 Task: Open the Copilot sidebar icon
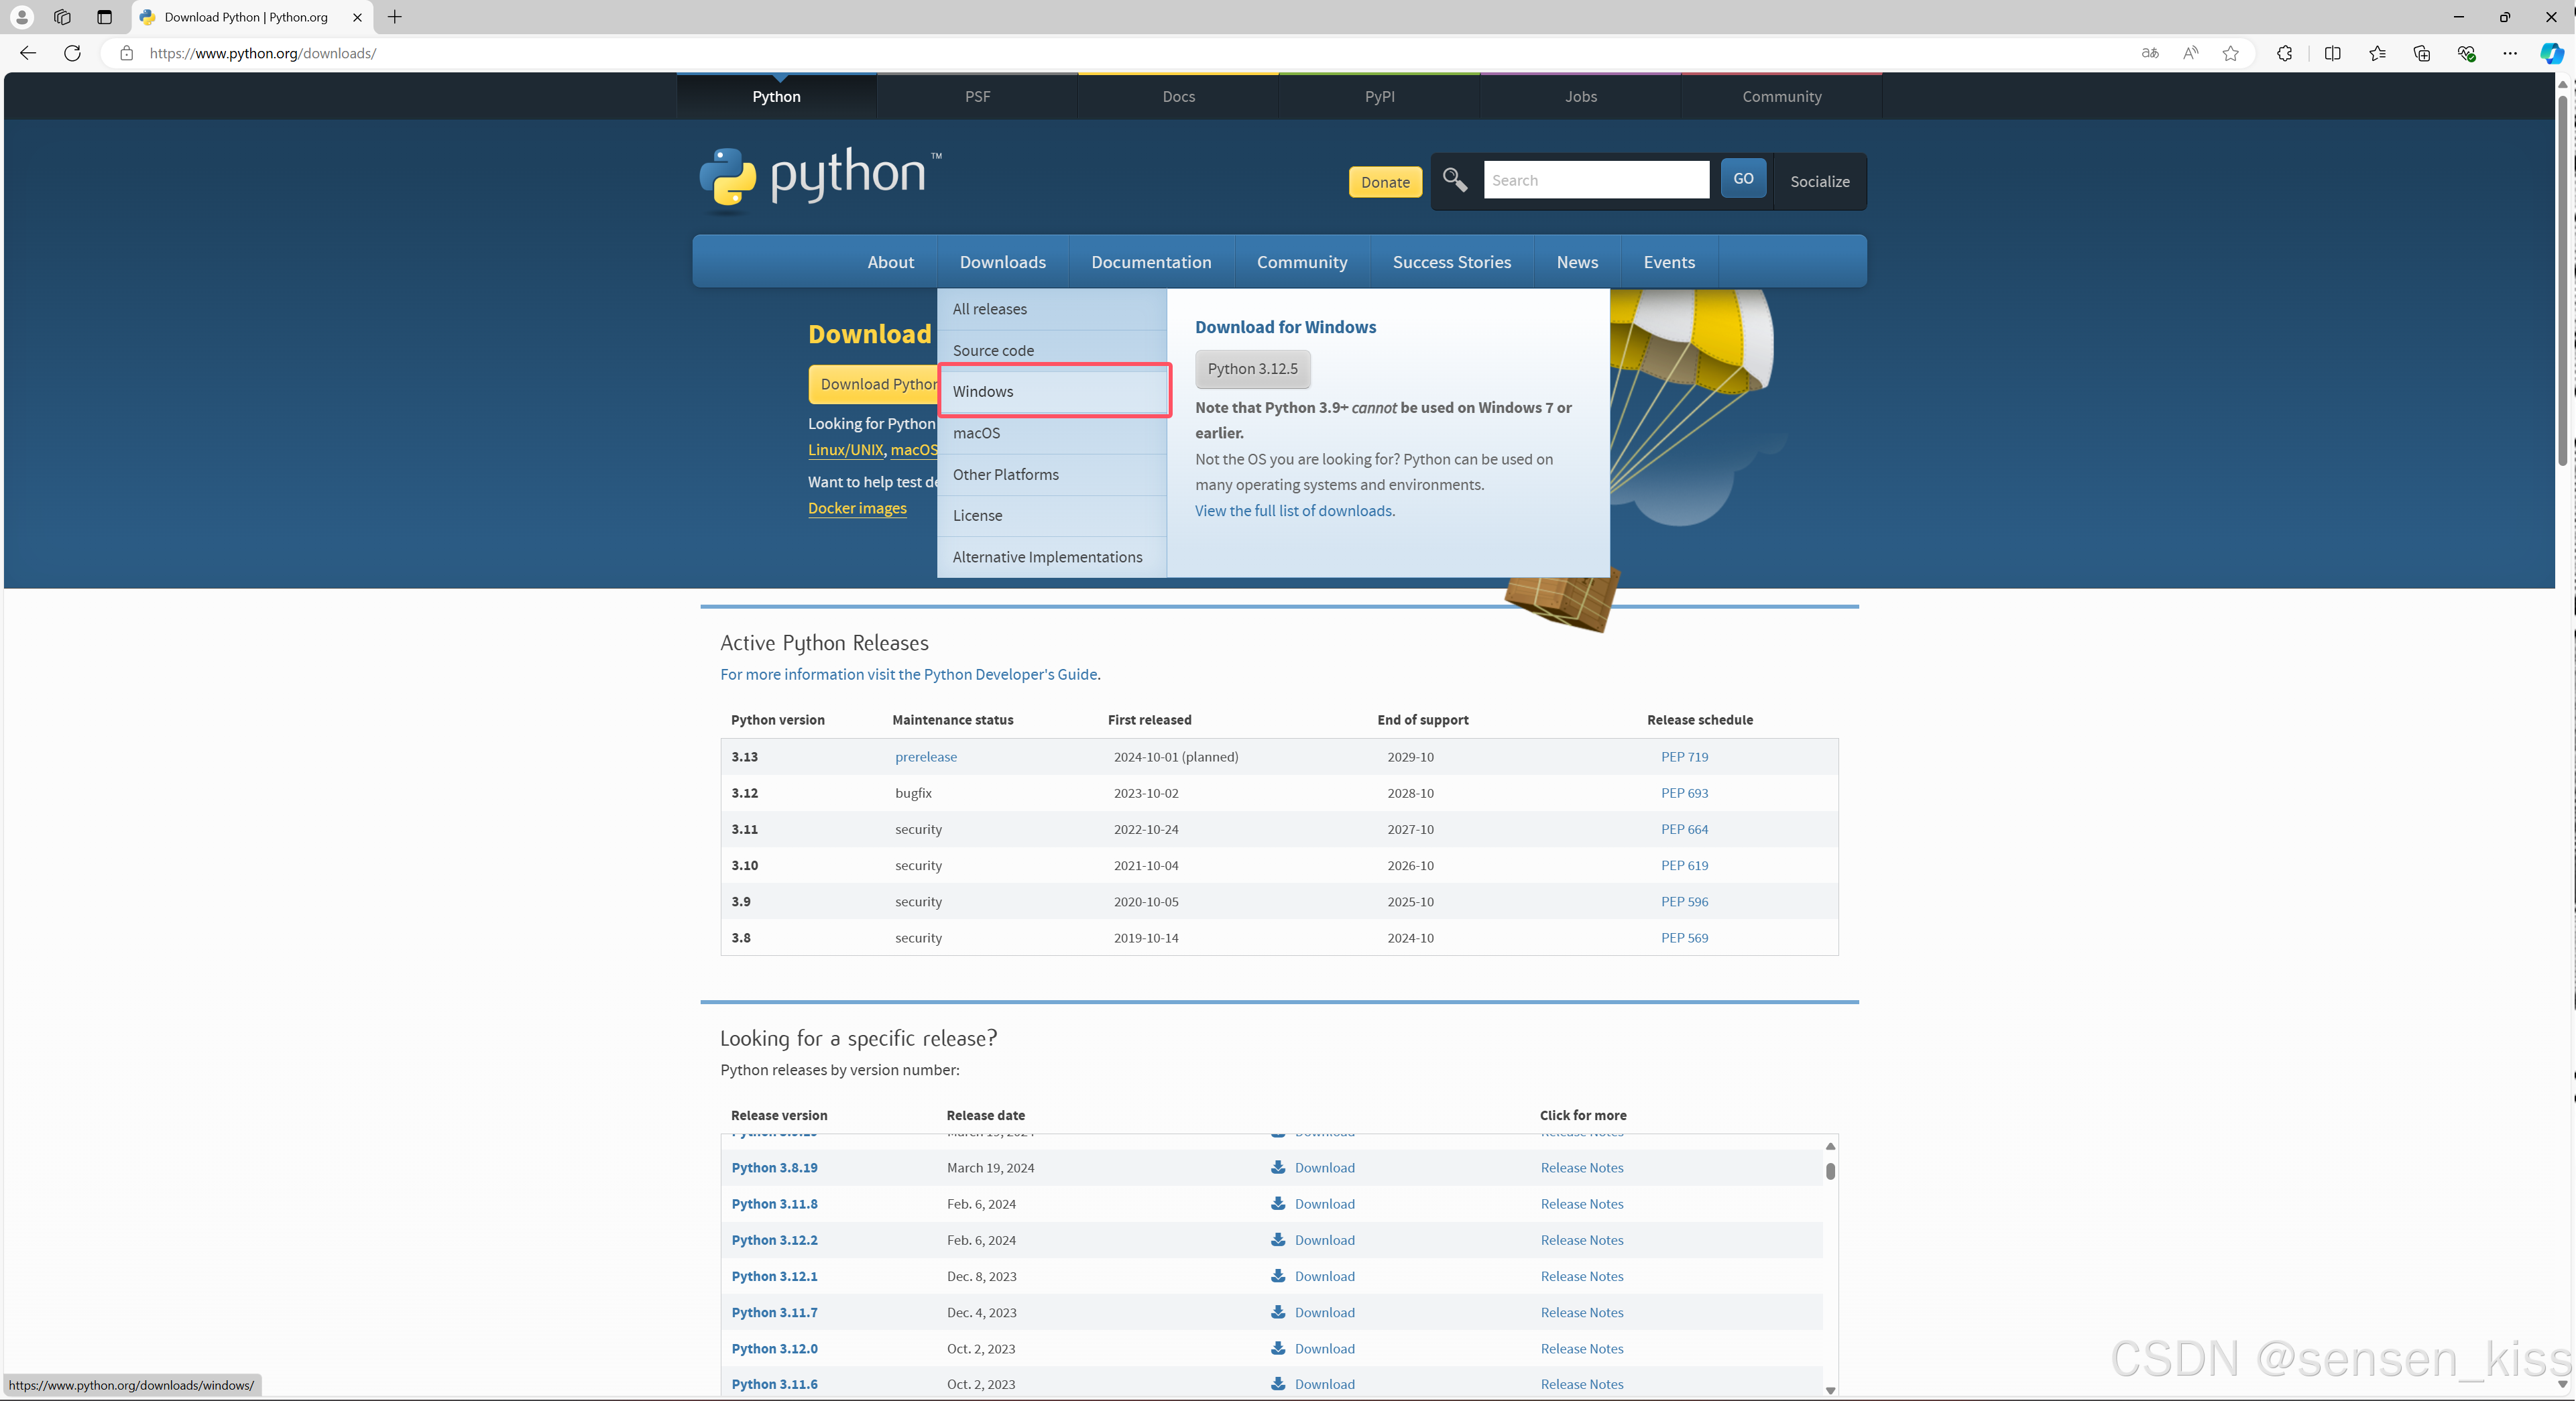tap(2551, 53)
